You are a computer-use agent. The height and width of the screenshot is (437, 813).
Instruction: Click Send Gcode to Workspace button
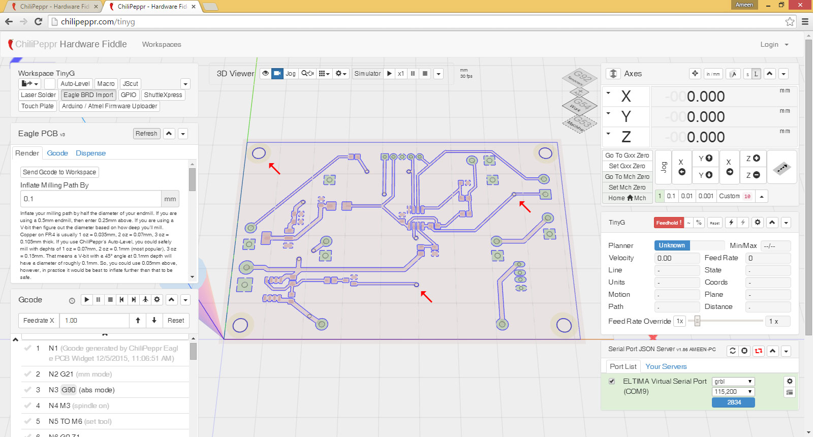click(59, 172)
